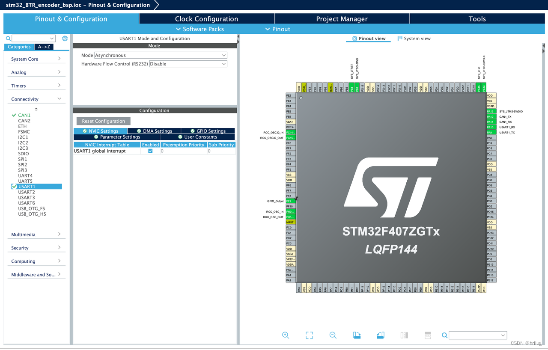Open the Project Manager tab
Viewport: 548px width, 350px height.
(x=342, y=18)
